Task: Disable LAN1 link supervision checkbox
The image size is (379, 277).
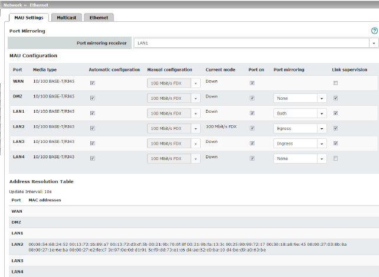Action: coord(335,113)
